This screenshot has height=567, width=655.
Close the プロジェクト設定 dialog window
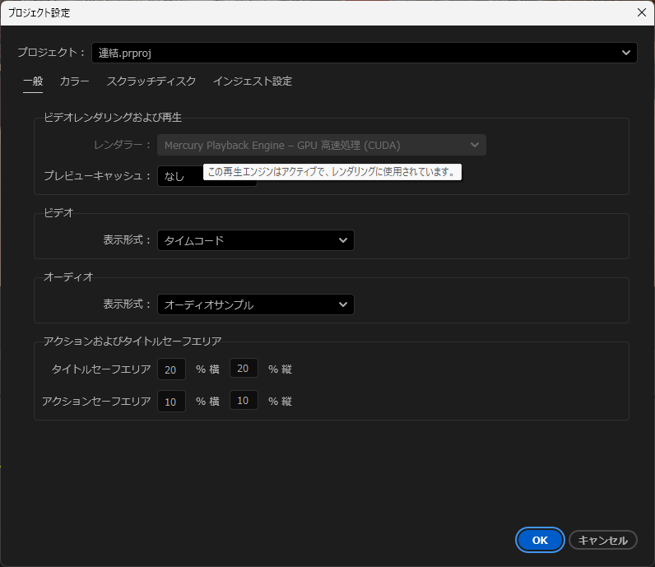coord(642,12)
